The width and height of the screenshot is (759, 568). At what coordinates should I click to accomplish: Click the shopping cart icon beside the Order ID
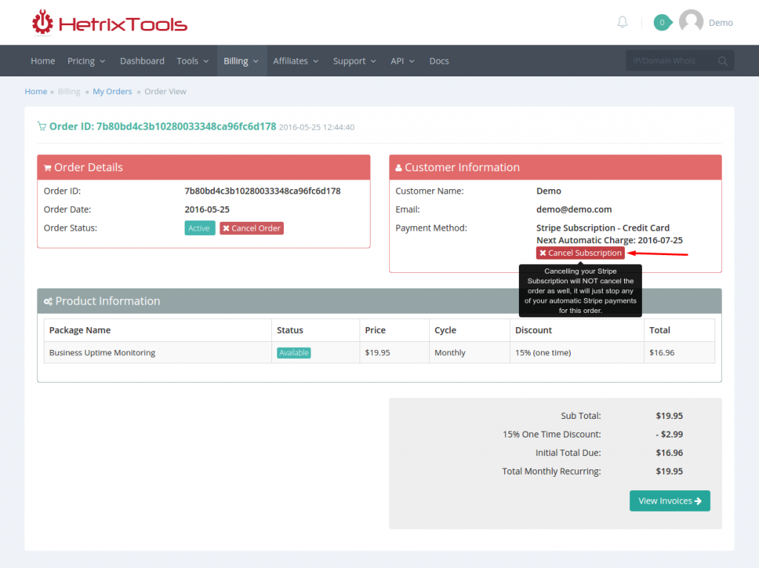[x=42, y=126]
